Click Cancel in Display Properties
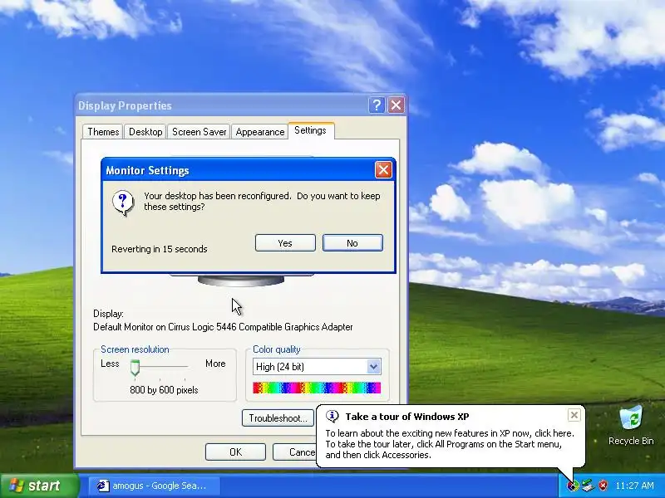 [295, 452]
